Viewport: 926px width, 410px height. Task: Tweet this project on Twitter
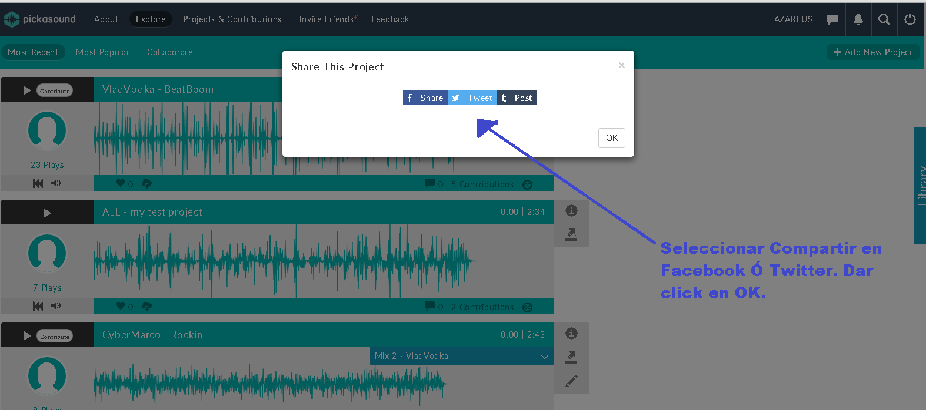coord(472,98)
